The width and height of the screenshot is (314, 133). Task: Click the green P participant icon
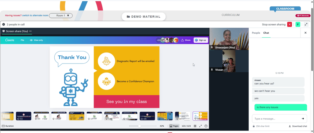click(x=298, y=25)
